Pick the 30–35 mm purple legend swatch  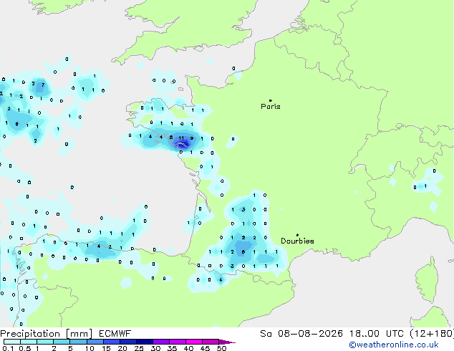(161, 342)
